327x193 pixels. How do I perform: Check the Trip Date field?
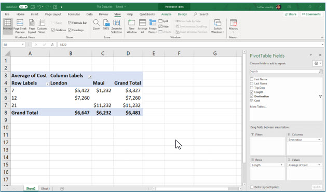252,88
